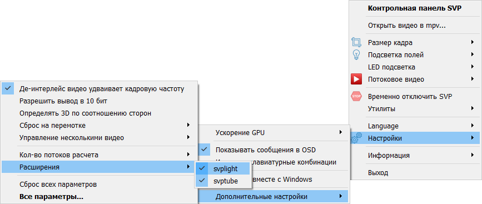482x204 pixels.
Task: Click the red play streaming video icon
Action: [x=356, y=79]
